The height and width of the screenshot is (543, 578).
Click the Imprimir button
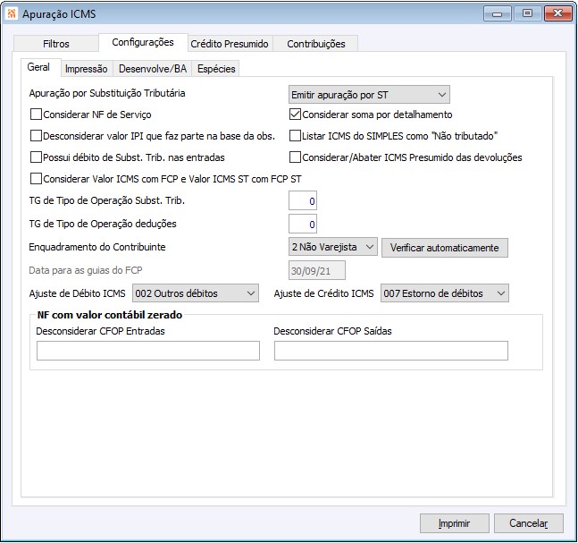pos(455,523)
